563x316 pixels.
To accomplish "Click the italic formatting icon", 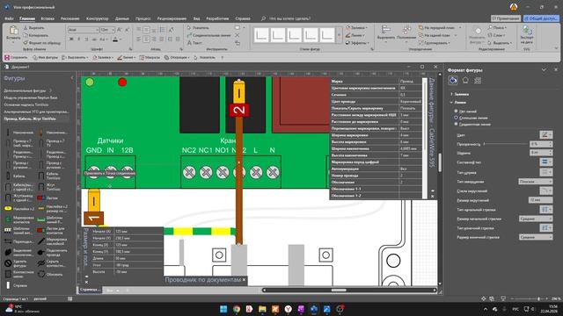I will [78, 39].
